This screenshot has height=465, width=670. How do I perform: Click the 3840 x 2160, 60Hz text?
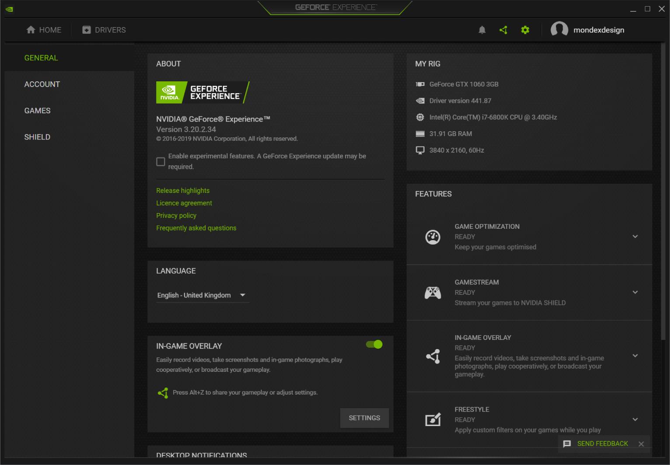coord(457,150)
